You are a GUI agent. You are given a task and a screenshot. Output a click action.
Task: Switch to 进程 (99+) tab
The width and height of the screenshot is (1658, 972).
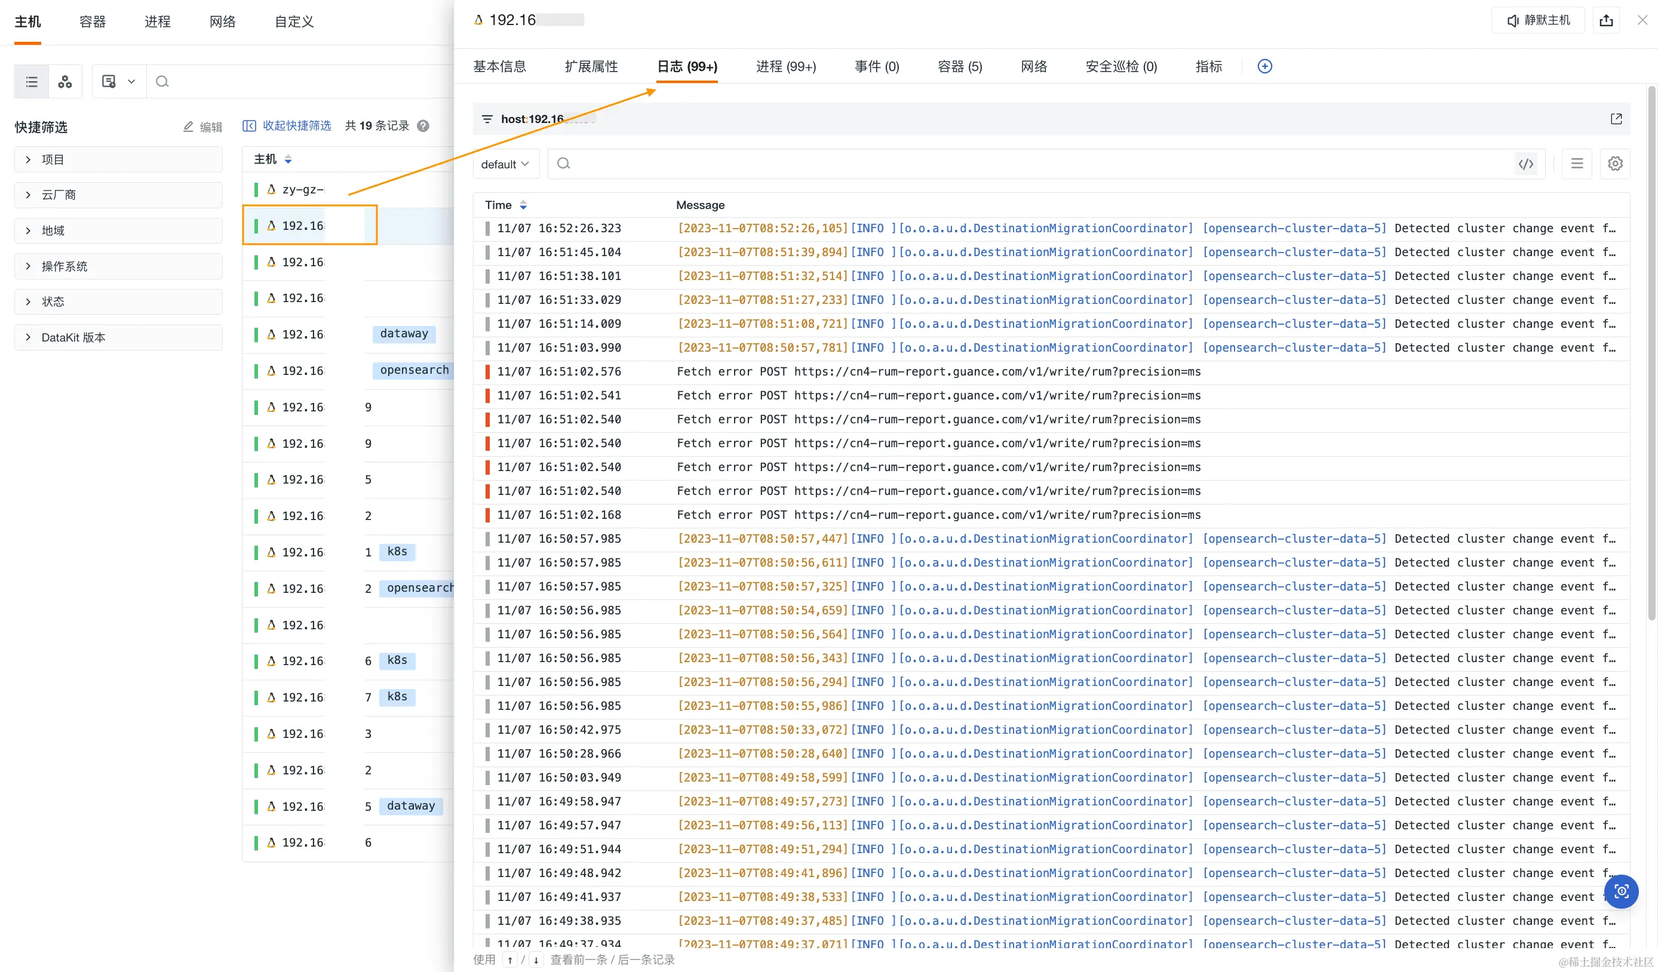[785, 66]
